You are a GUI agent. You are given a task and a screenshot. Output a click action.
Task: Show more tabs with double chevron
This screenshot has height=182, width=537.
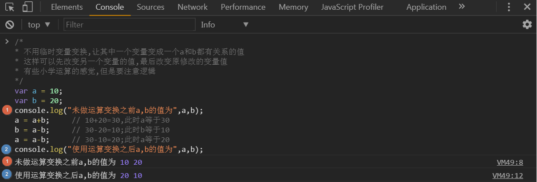(462, 7)
